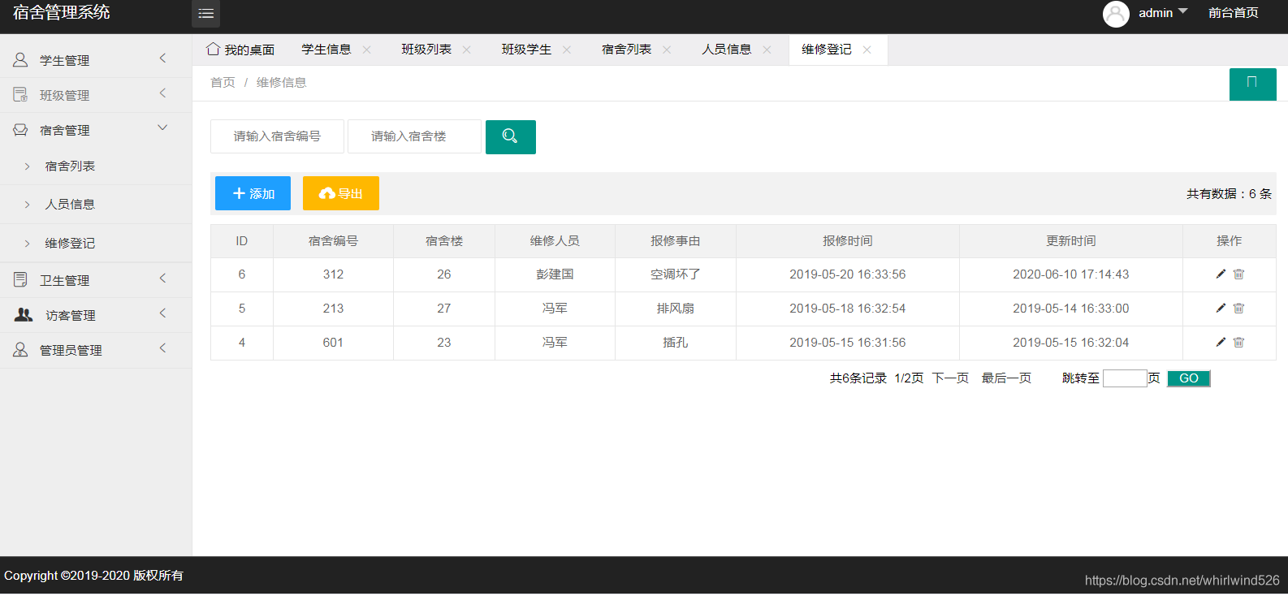Screen dimensions: 1288x596
Task: Click the green GO button
Action: click(x=1189, y=378)
